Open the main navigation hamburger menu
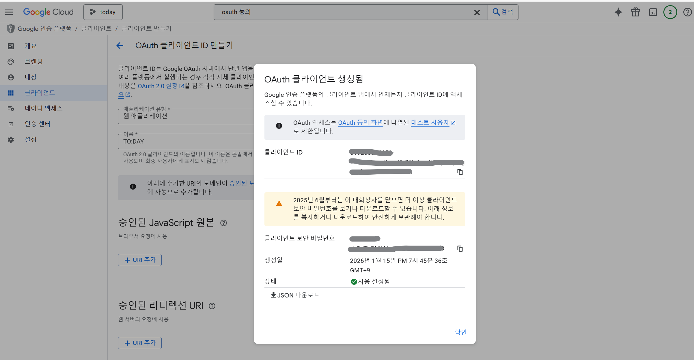The width and height of the screenshot is (694, 360). click(9, 12)
